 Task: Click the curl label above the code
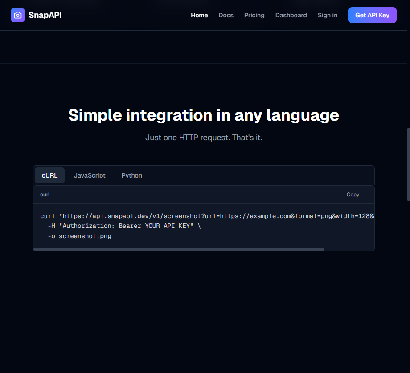(x=45, y=195)
